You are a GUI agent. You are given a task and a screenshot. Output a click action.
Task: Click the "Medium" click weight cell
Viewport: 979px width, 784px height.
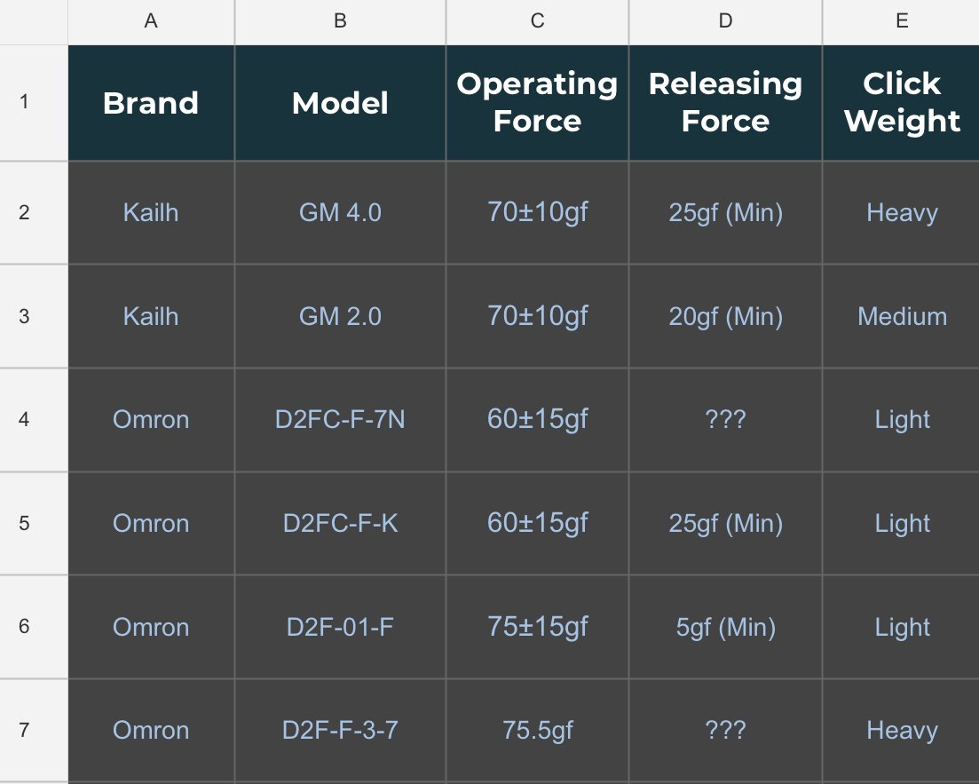(901, 317)
